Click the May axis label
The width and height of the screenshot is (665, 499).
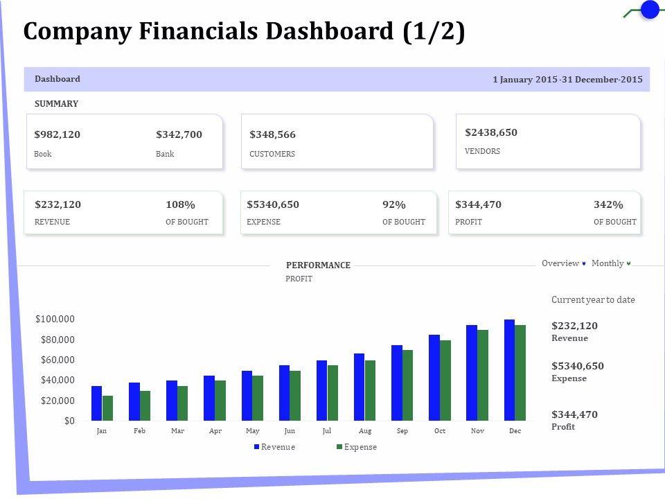click(252, 430)
